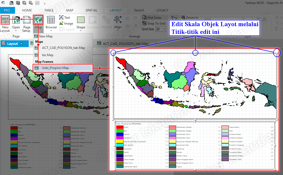This screenshot has width=283, height=175.
Task: Enable Snap To Grid
Action: point(154,23)
